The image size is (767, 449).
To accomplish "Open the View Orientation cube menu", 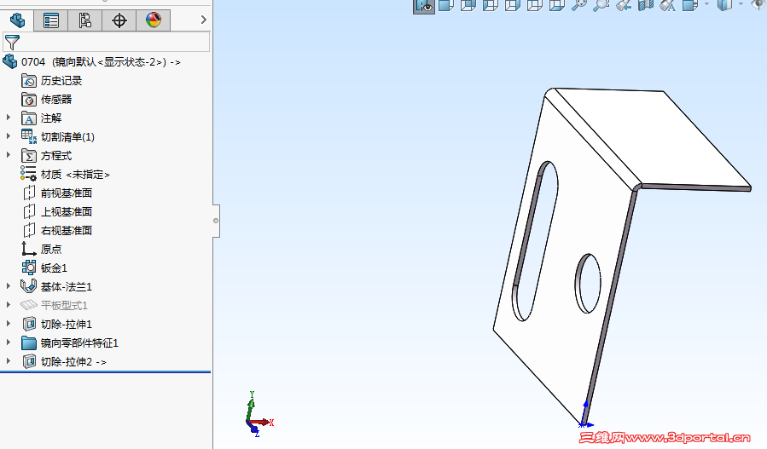I will pos(689,5).
